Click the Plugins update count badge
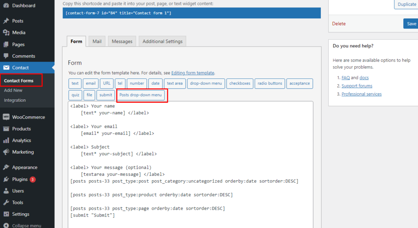 tap(33, 179)
